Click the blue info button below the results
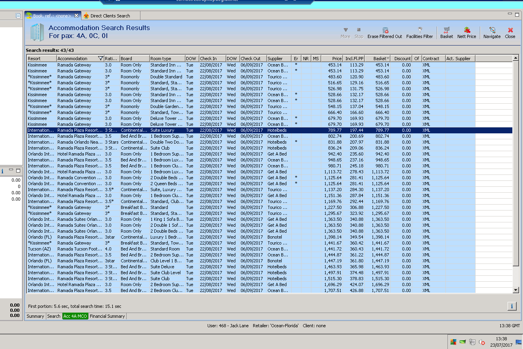The image size is (523, 349). coord(512,306)
